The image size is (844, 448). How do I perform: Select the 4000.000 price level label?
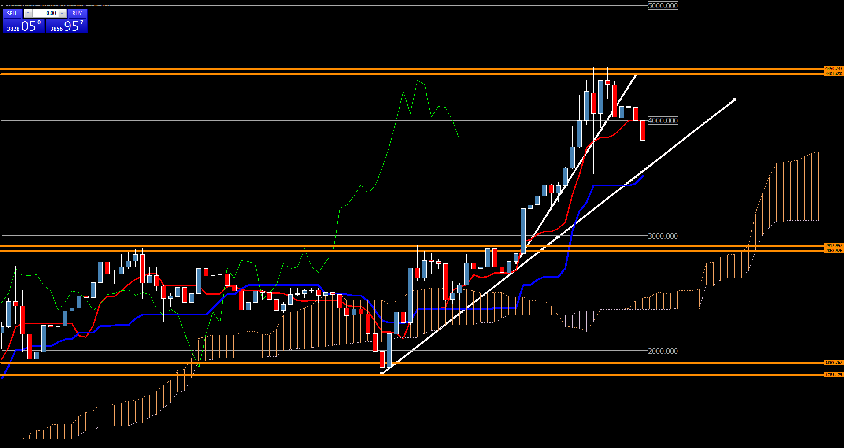click(x=663, y=121)
